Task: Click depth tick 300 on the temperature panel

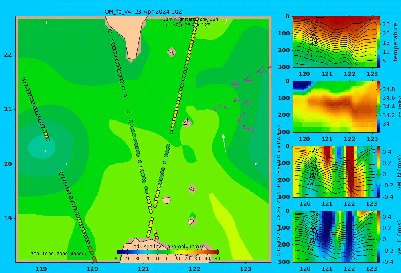Action: pos(284,67)
